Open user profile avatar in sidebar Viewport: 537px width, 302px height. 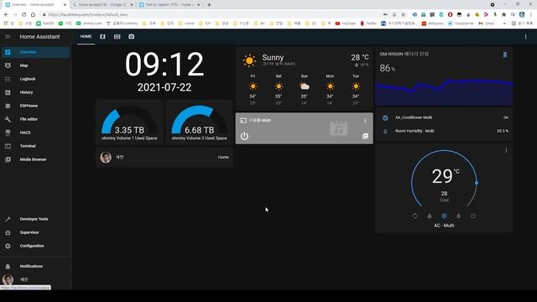(8, 279)
